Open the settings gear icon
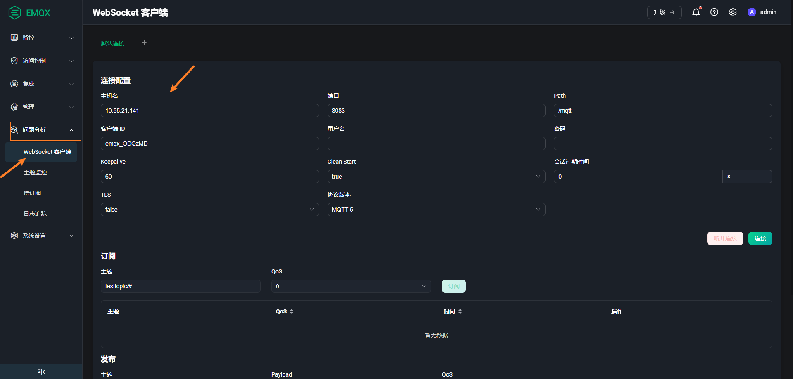Screen dimensions: 793x379 [x=733, y=12]
